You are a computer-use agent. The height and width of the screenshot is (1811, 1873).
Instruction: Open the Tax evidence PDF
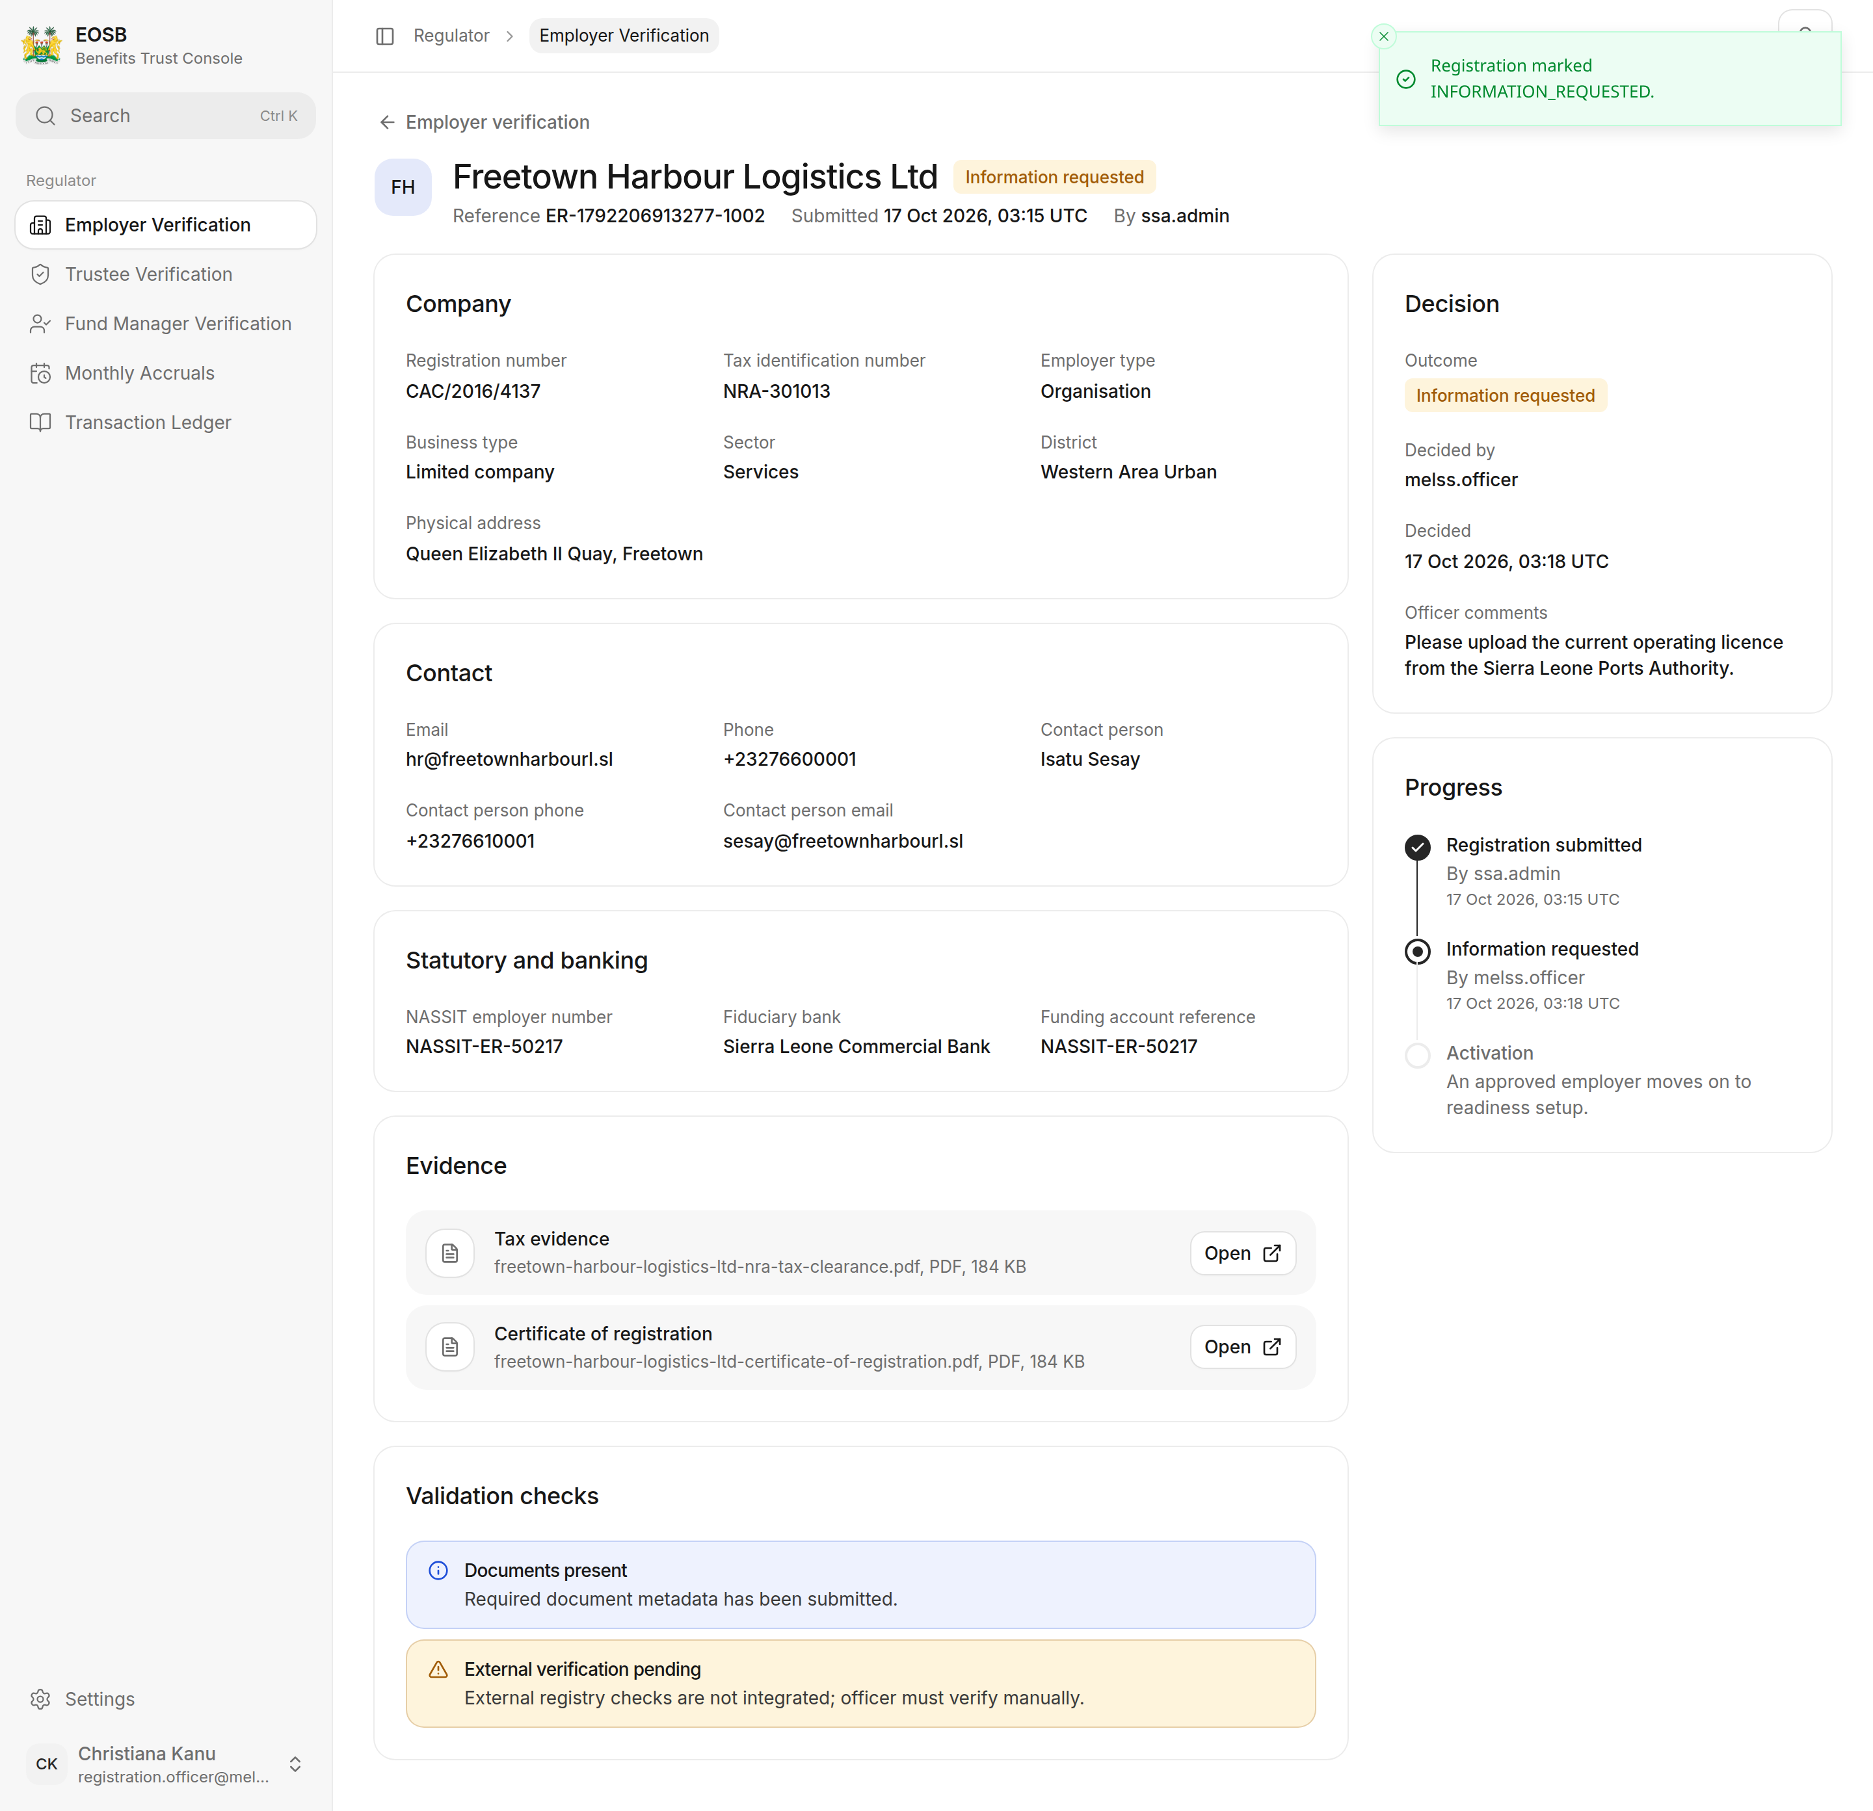coord(1243,1253)
